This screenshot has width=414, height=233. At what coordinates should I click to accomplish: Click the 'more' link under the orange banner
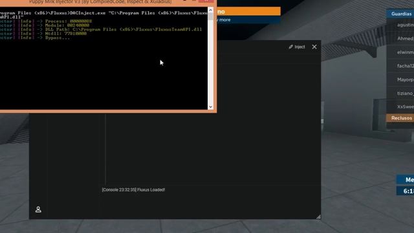224,20
